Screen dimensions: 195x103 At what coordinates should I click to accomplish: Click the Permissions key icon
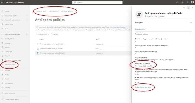tap(2, 83)
